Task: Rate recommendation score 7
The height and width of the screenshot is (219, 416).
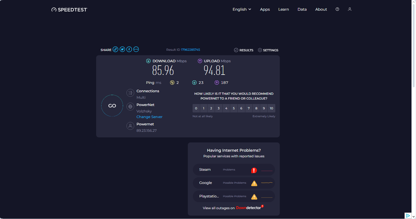Action: tap(249, 108)
